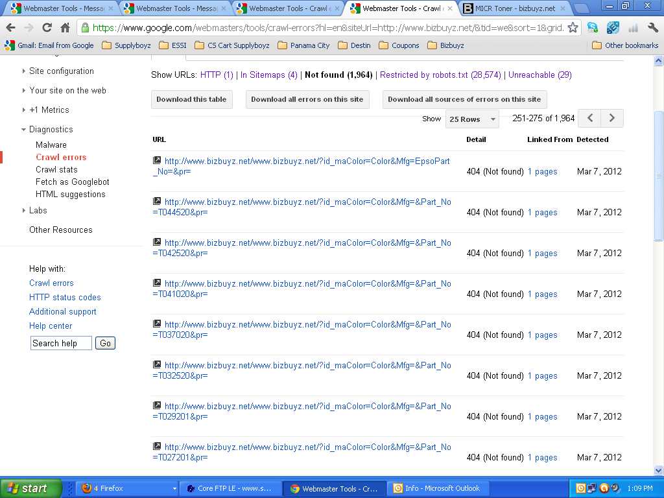Open Crawl stats in the sidebar
The width and height of the screenshot is (664, 498).
(x=57, y=169)
